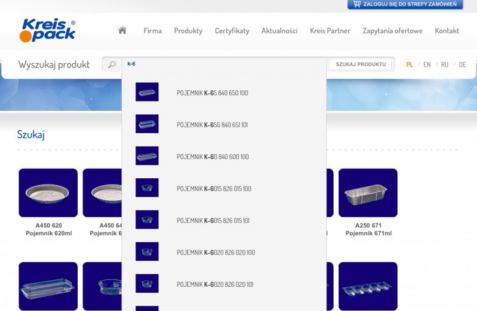
Task: Open Zapytania ofertowe menu item
Action: [x=392, y=31]
